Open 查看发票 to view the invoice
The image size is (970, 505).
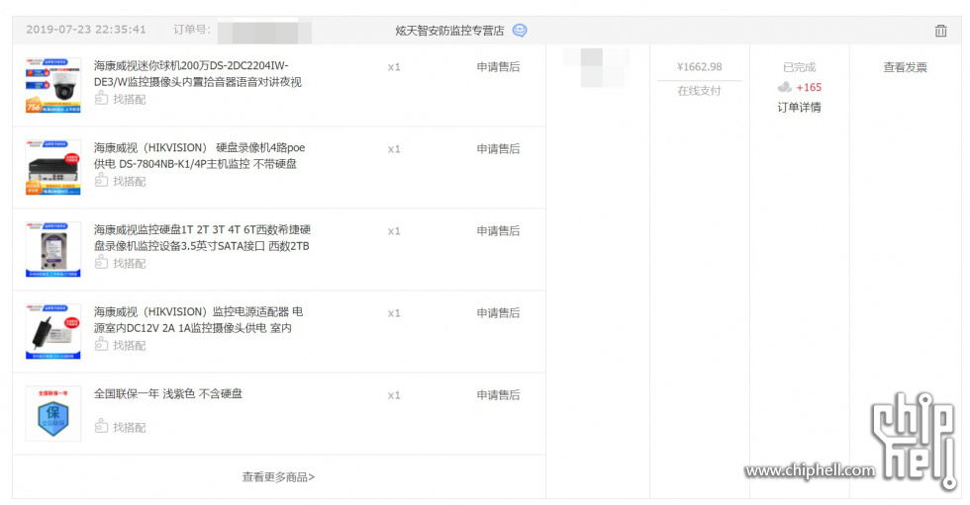coord(905,67)
